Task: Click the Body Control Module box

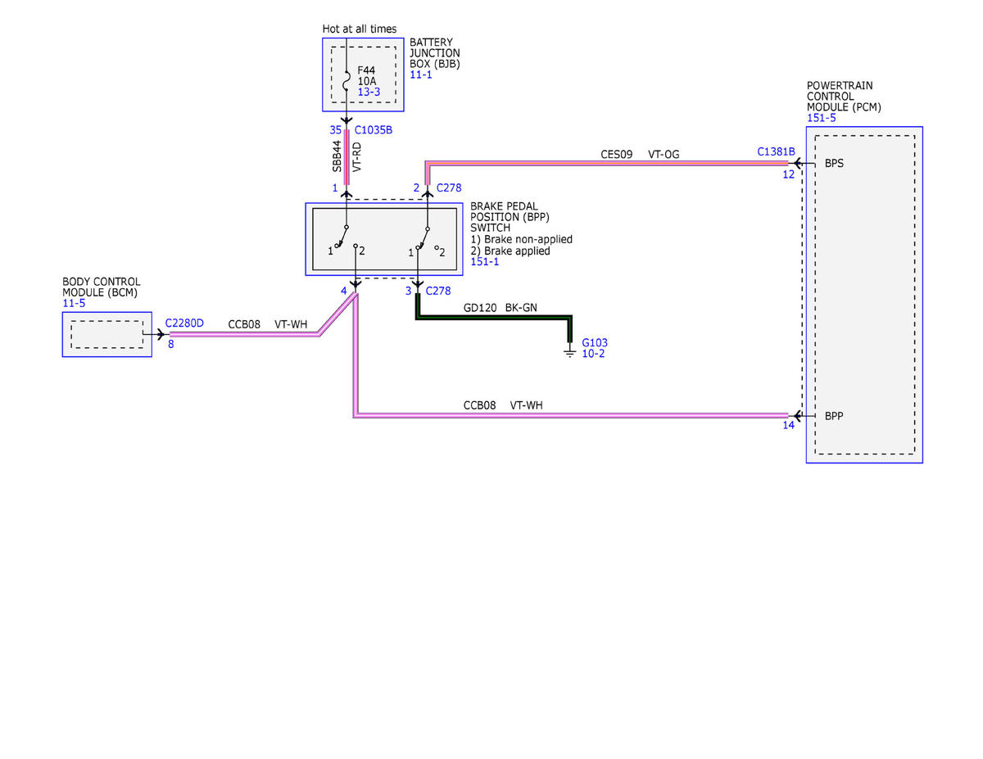Action: tap(107, 334)
